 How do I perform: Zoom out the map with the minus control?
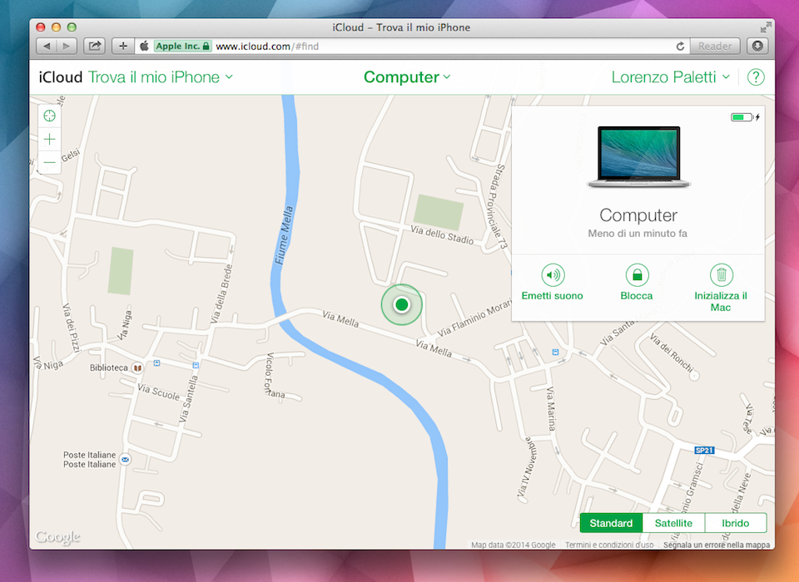(49, 162)
